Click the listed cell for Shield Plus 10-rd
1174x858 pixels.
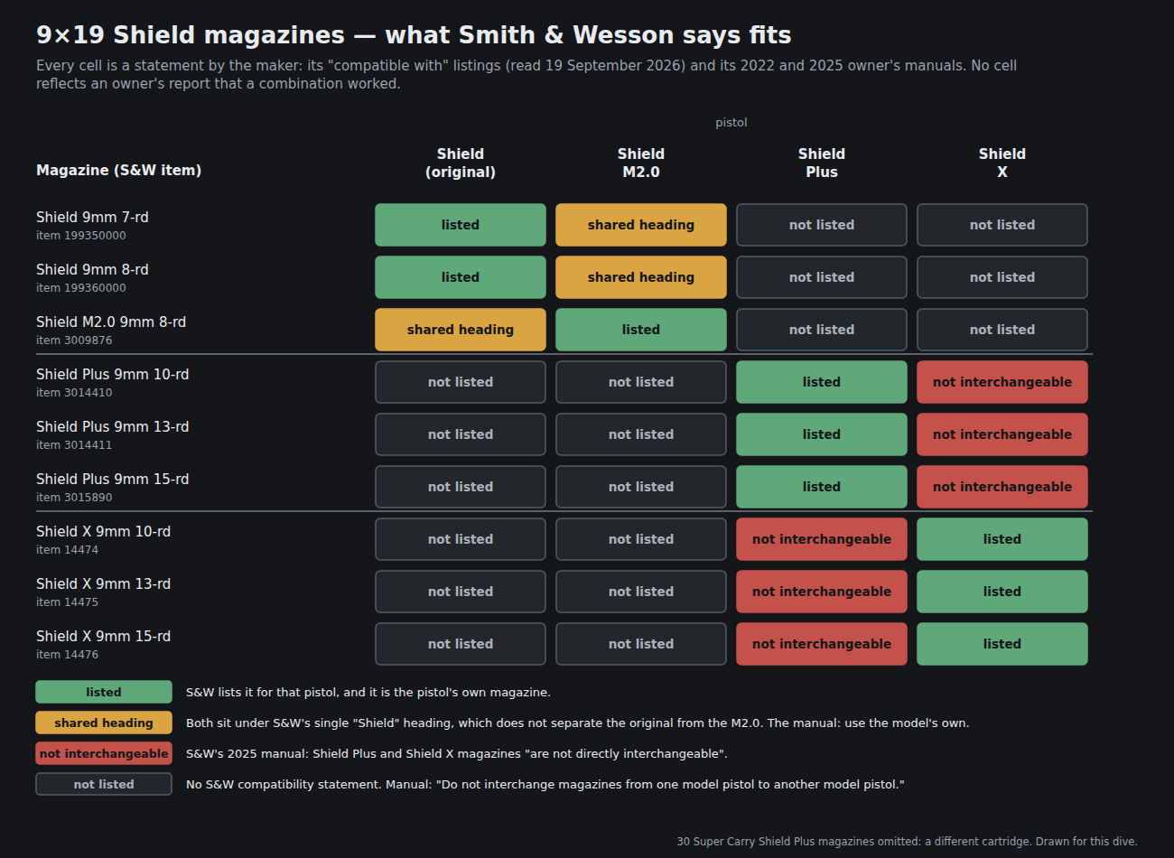[x=822, y=382]
